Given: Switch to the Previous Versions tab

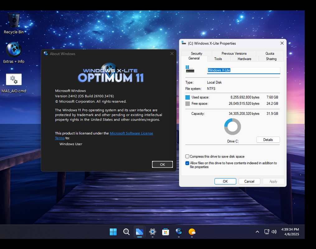Looking at the screenshot, I should 234,54.
